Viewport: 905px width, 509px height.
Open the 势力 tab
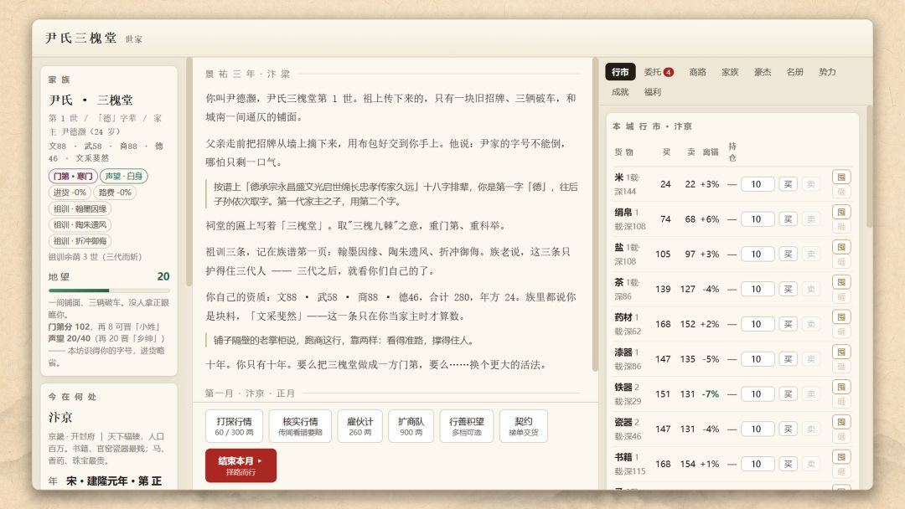tap(827, 72)
